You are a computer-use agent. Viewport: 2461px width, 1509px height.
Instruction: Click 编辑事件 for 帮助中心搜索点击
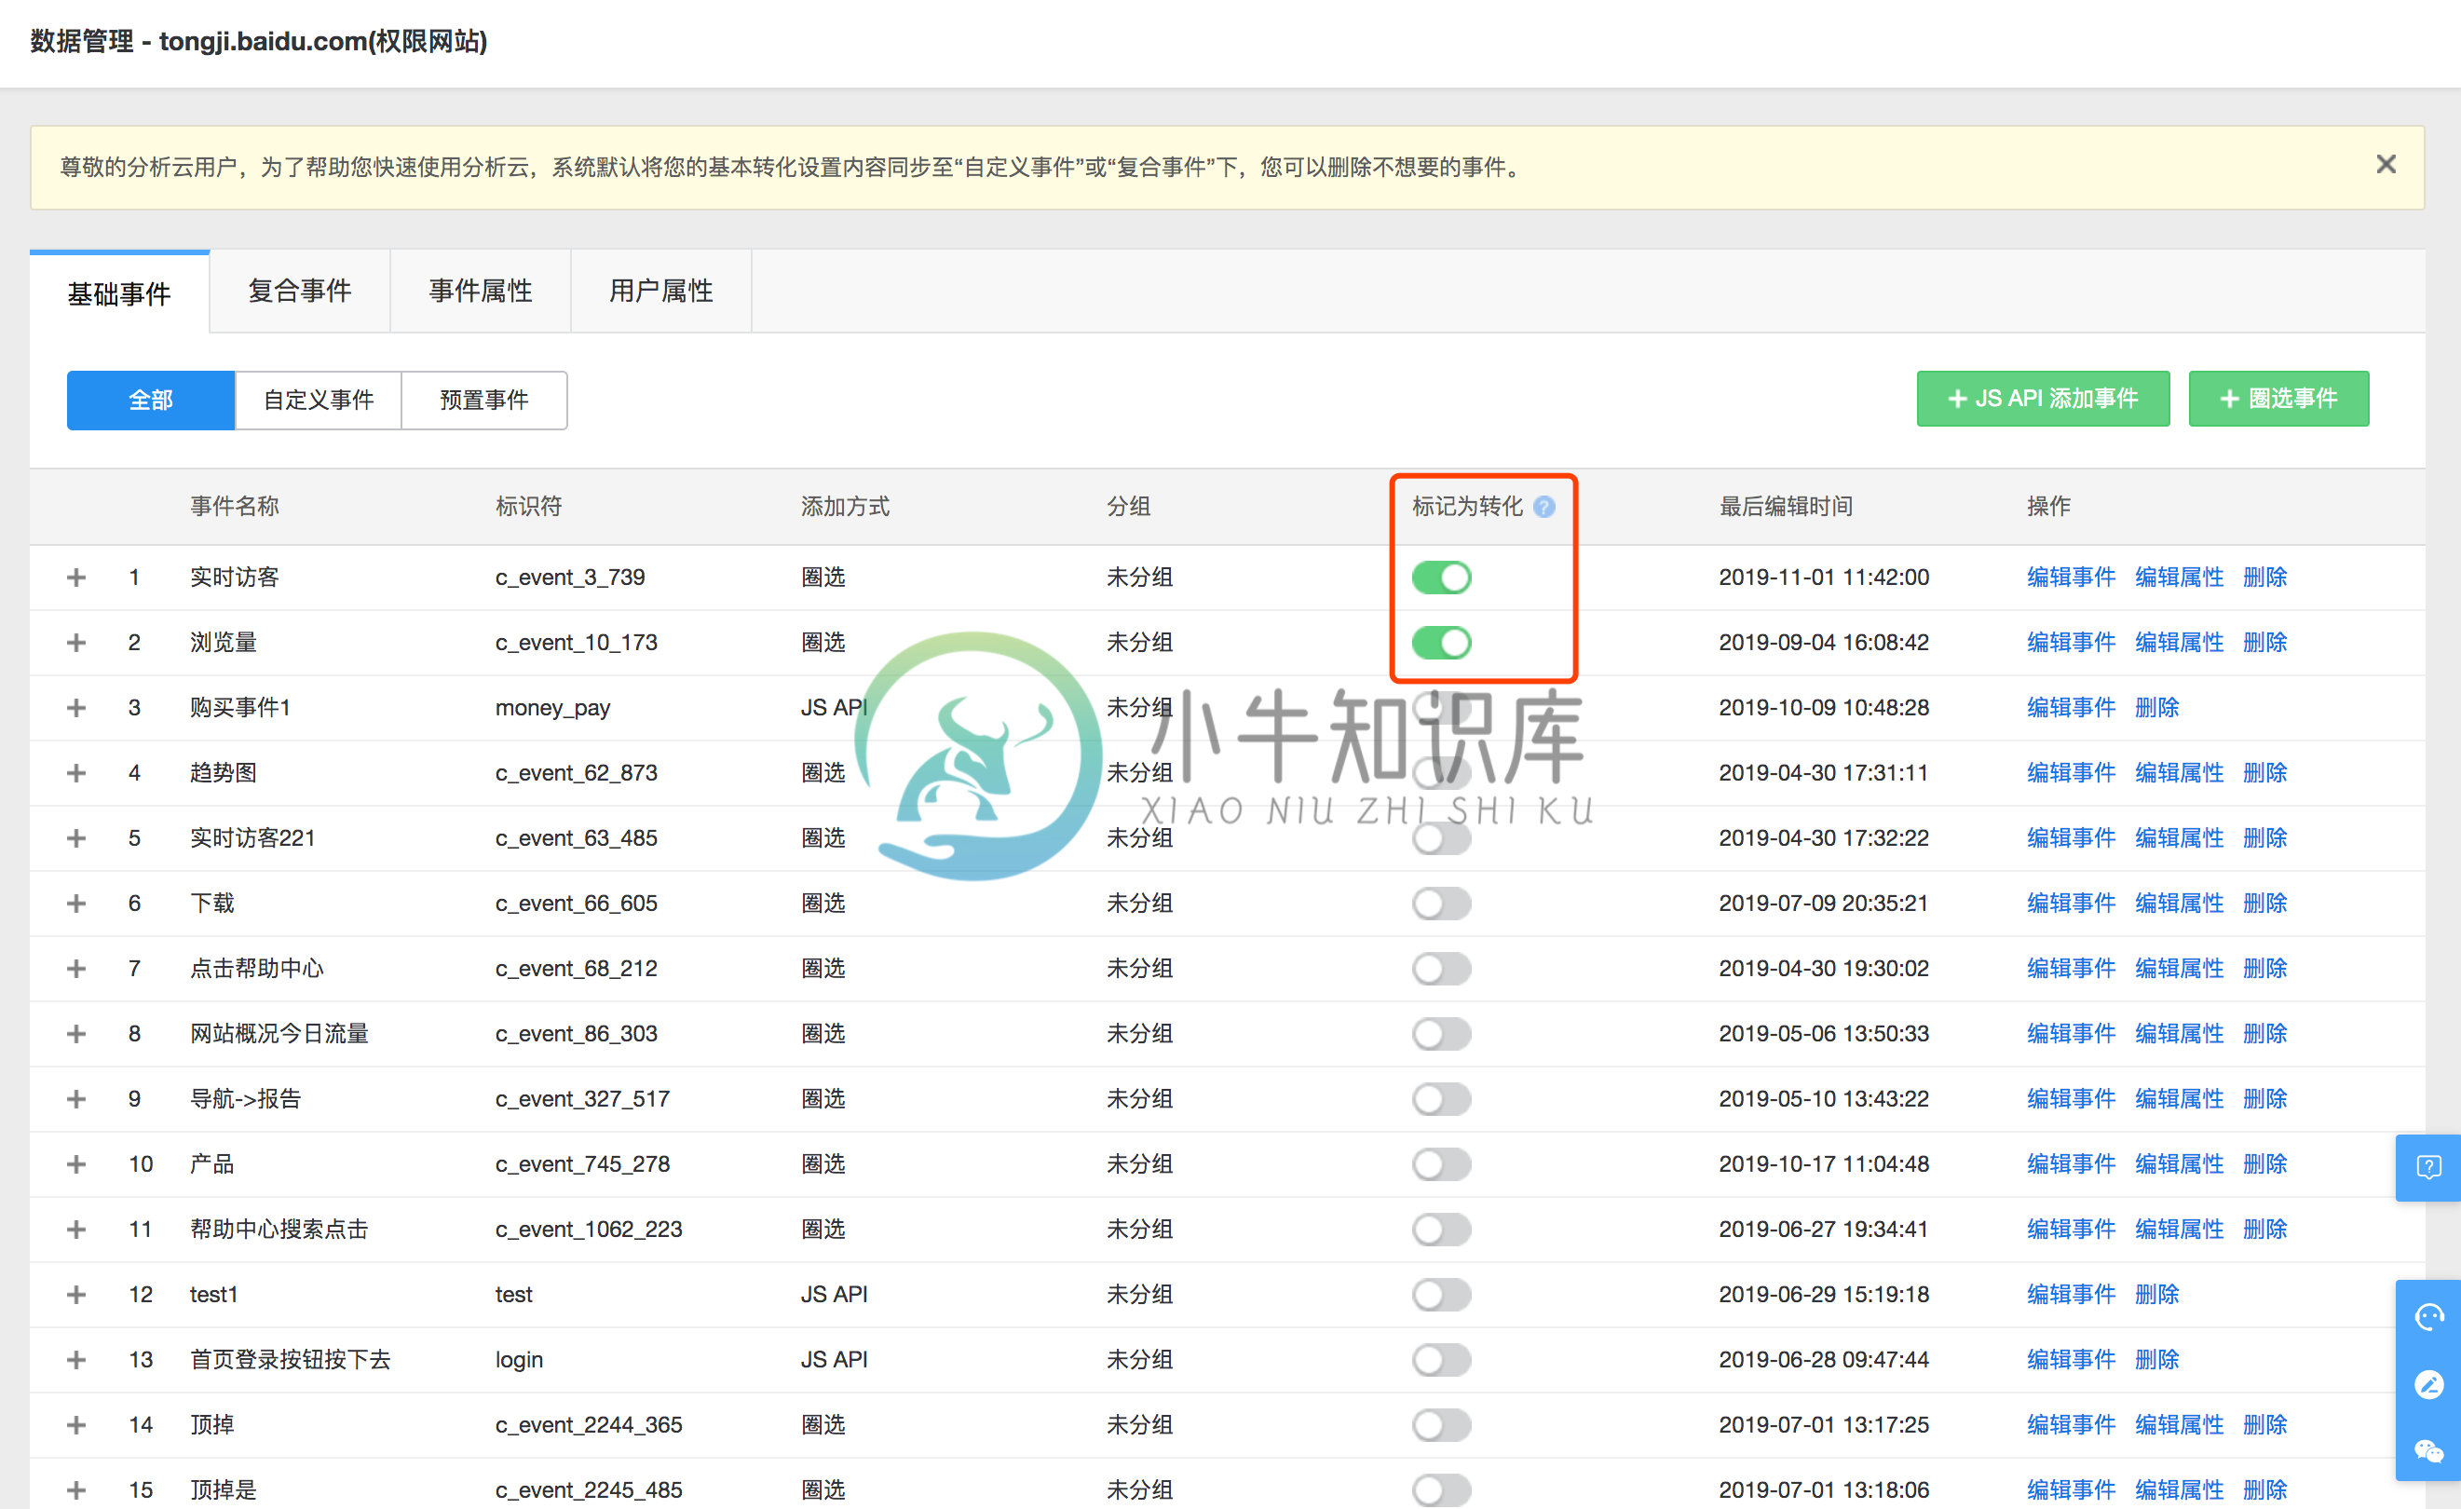(2071, 1230)
